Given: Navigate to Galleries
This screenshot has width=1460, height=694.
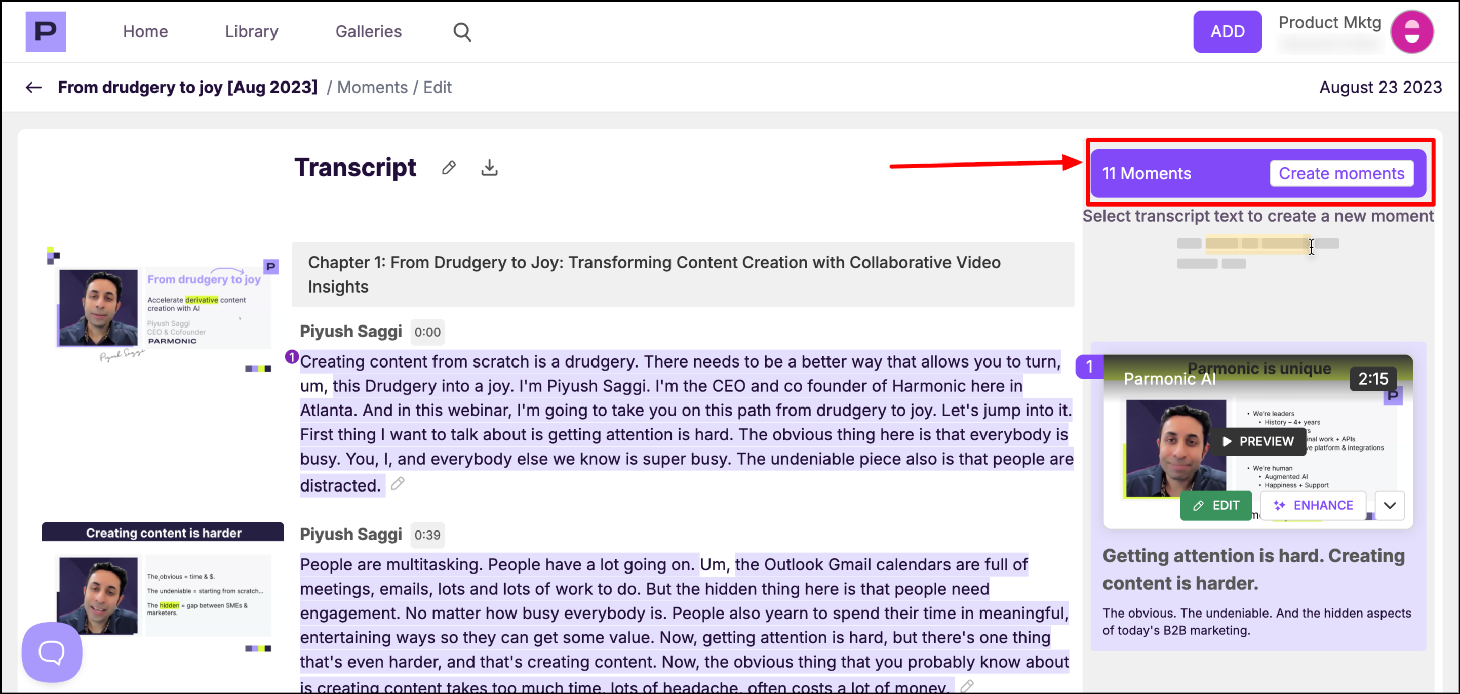Looking at the screenshot, I should click(368, 32).
